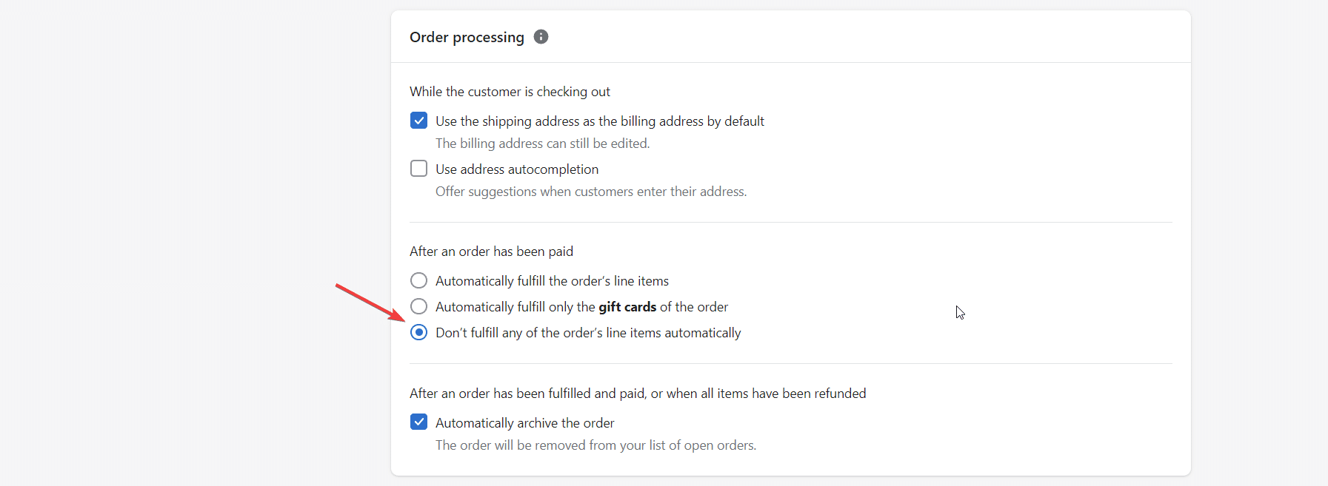Click the "Use address autocompletion" label text
The image size is (1328, 486).
[x=517, y=169]
